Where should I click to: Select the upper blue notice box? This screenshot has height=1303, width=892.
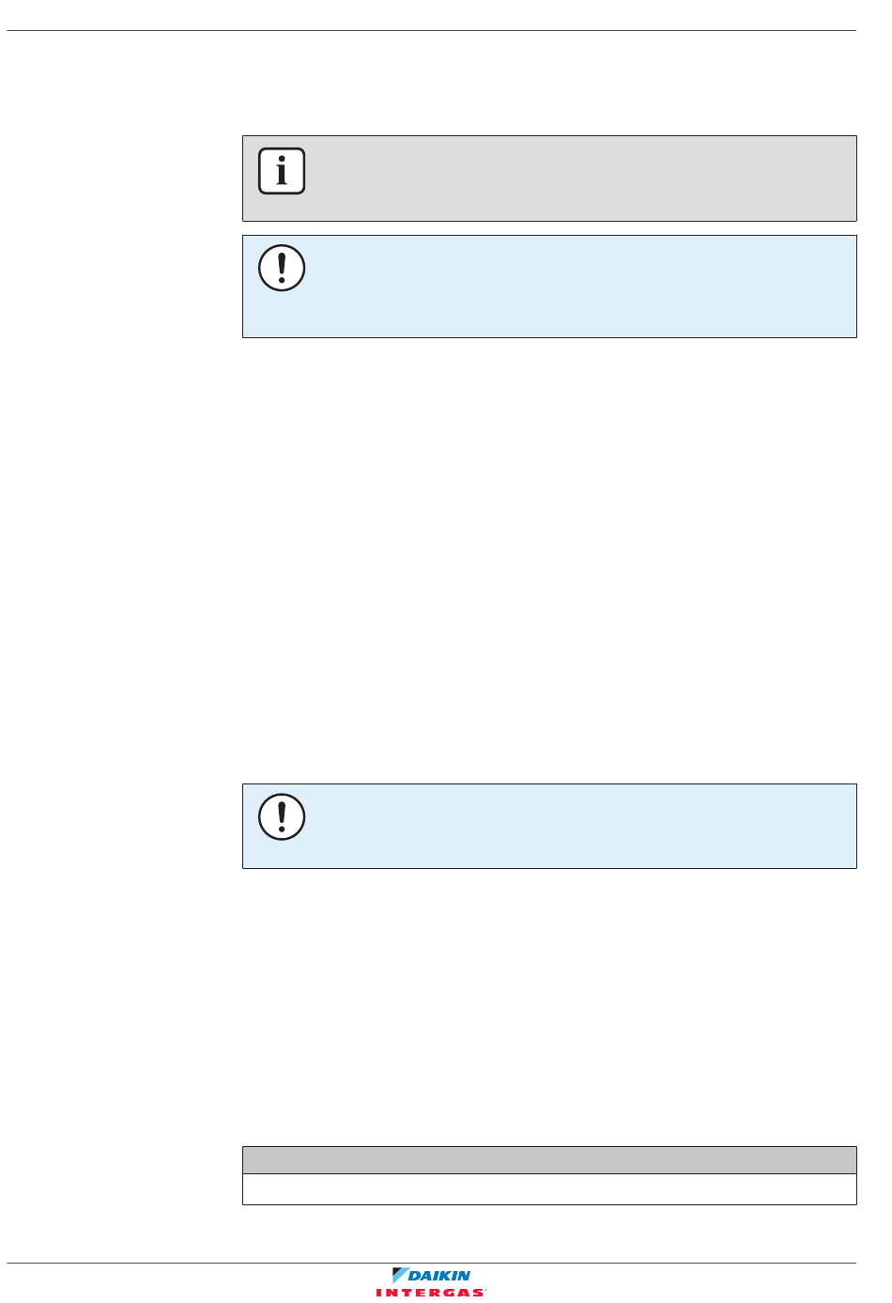(549, 287)
